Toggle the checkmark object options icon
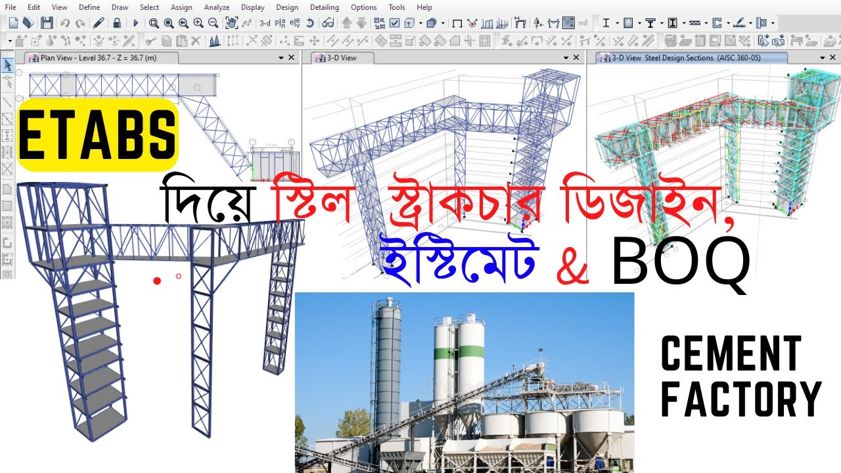The image size is (841, 473). click(x=394, y=23)
